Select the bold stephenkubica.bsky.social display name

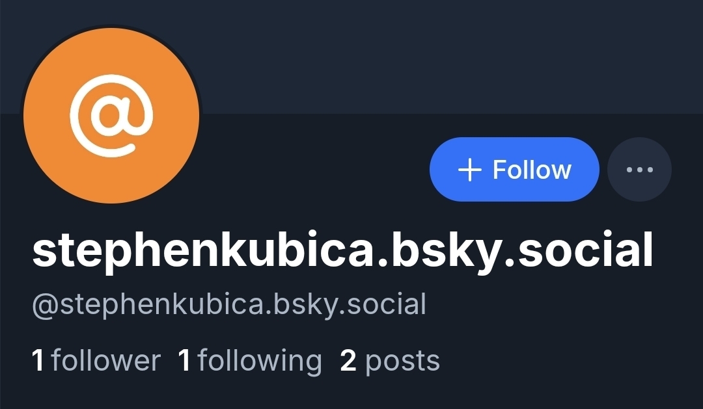tap(342, 251)
